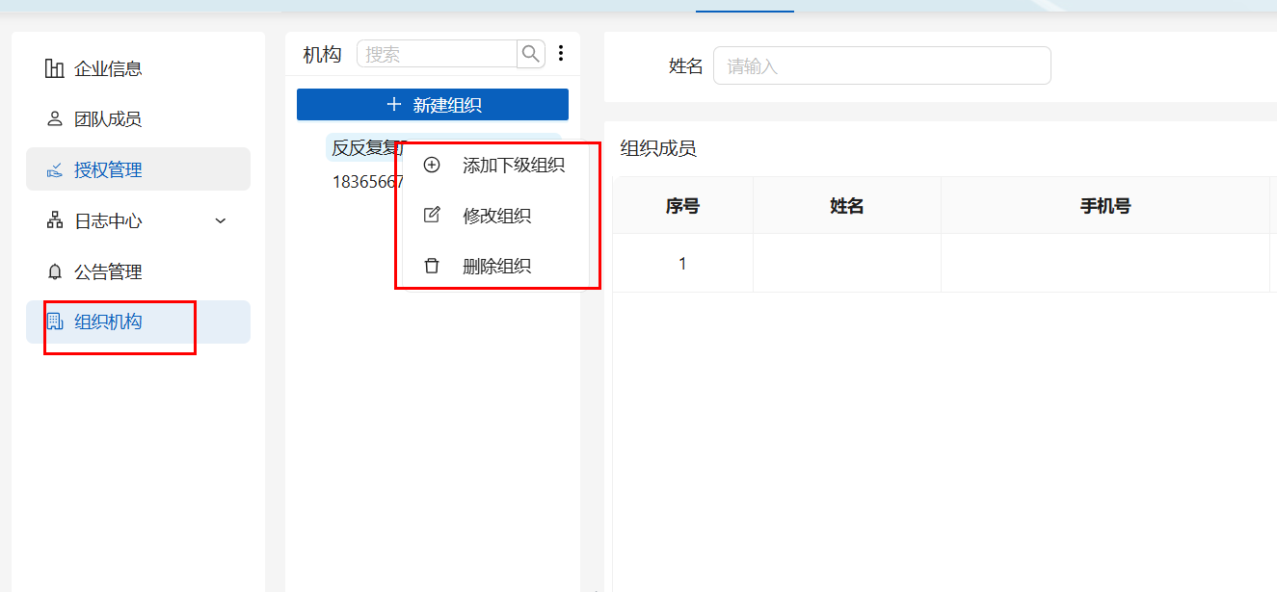Viewport: 1277px width, 592px height.
Task: Click the 手机号 column header
Action: (x=1104, y=206)
